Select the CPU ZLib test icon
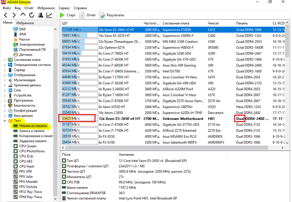This screenshot has height=202, width=292. click(x=16, y=156)
